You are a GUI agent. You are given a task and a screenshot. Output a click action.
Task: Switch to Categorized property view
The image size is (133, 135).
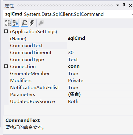[x=8, y=23]
